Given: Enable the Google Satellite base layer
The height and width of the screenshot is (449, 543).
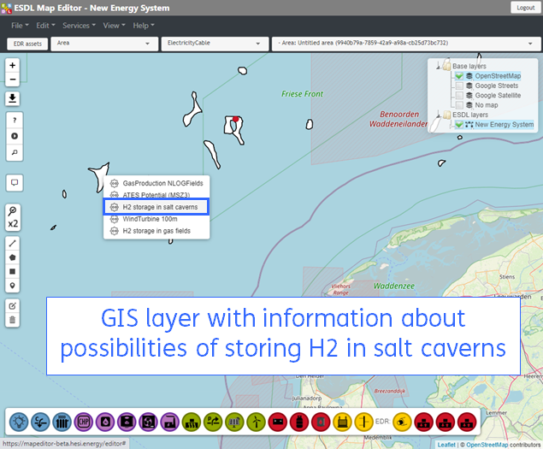Looking at the screenshot, I should tap(460, 96).
